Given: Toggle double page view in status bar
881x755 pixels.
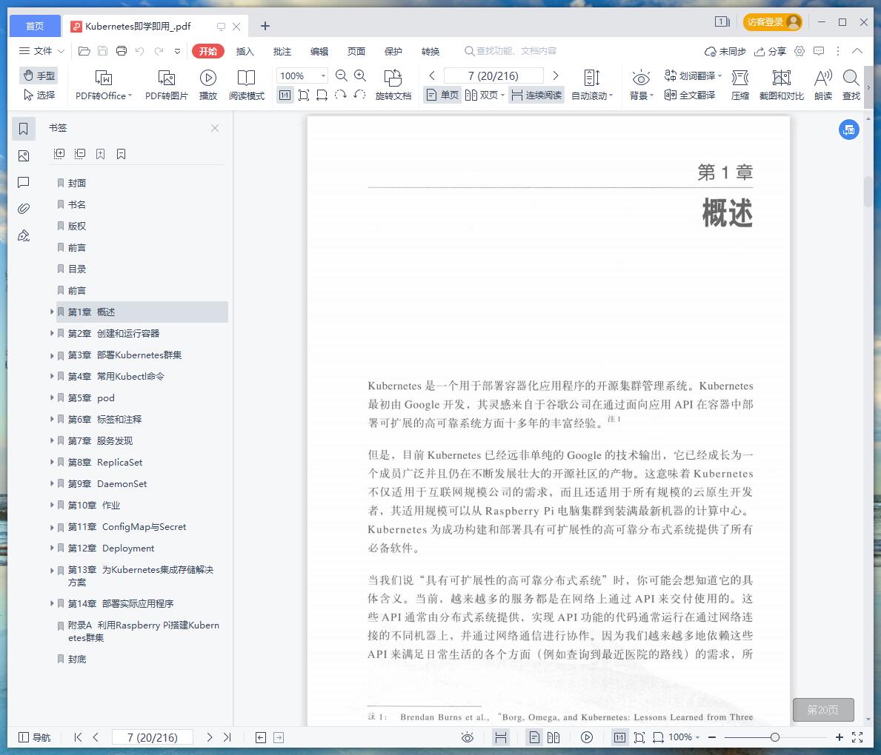Looking at the screenshot, I should pyautogui.click(x=553, y=737).
